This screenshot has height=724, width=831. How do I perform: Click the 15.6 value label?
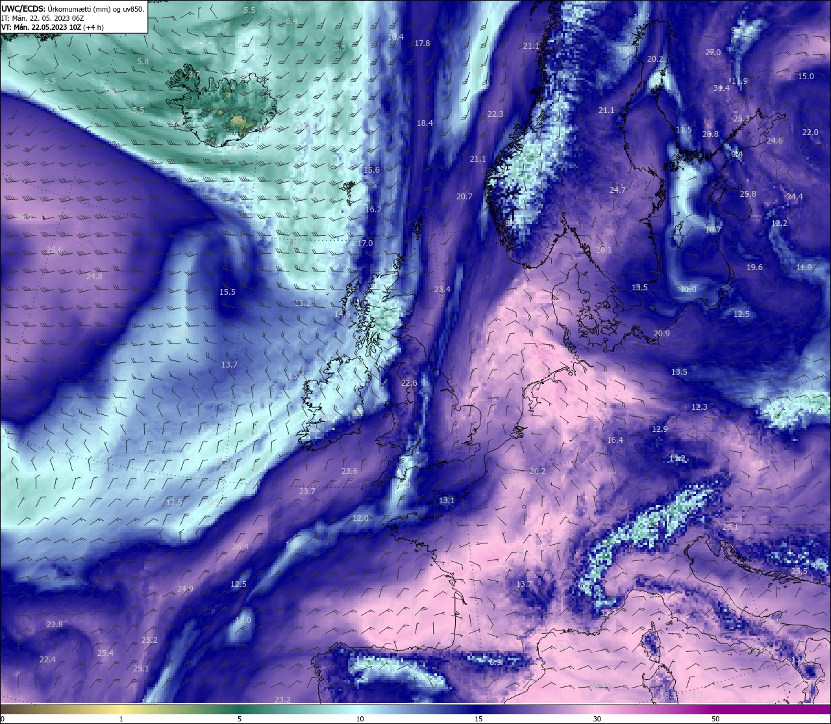371,170
